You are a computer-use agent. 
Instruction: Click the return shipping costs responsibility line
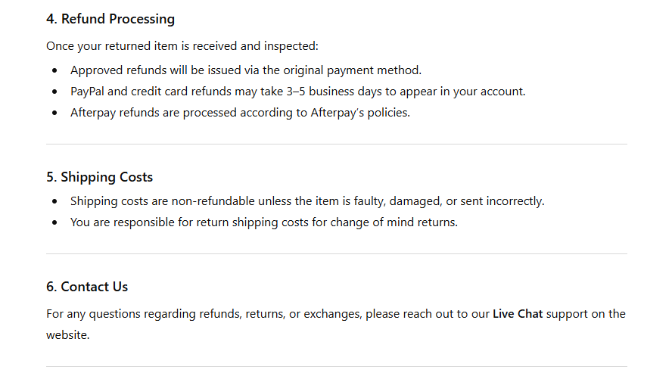click(264, 222)
